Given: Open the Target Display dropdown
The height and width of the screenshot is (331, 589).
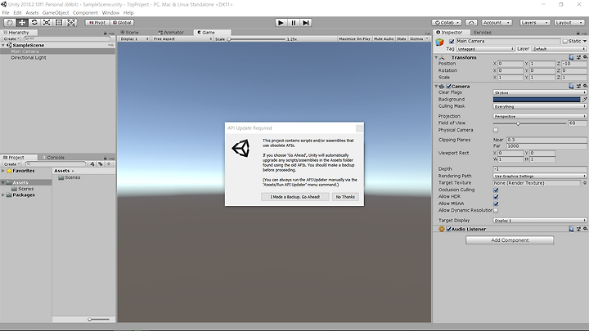Looking at the screenshot, I should (x=539, y=221).
